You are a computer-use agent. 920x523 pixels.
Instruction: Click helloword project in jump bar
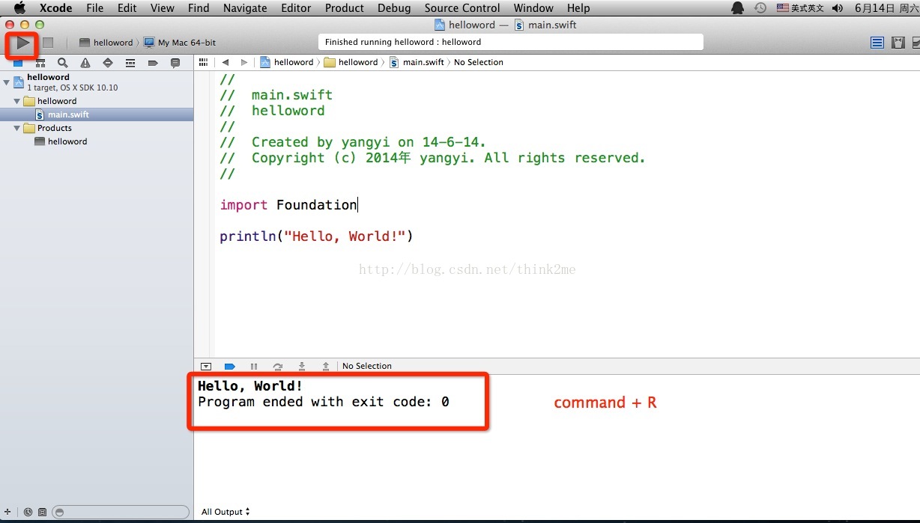coord(287,62)
